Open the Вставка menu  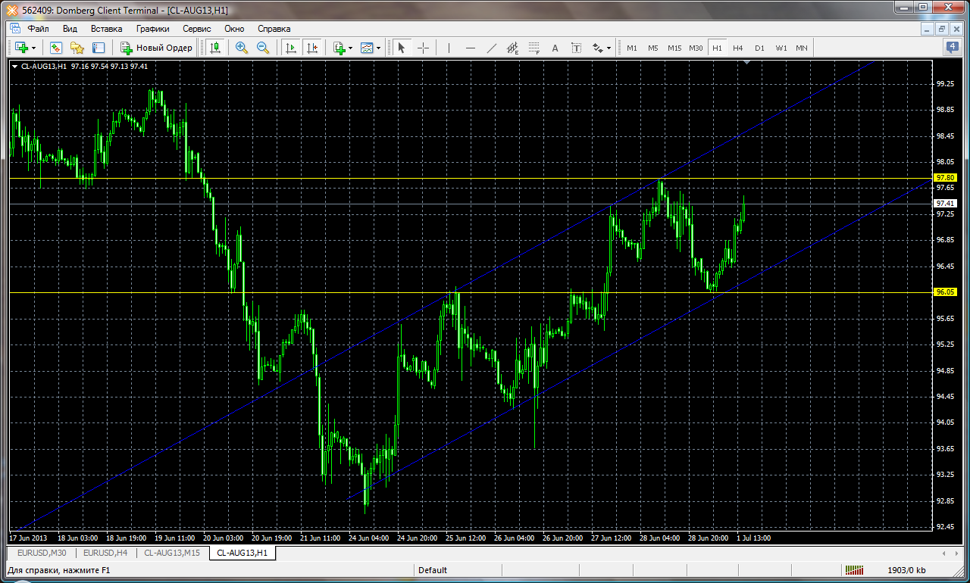click(107, 29)
